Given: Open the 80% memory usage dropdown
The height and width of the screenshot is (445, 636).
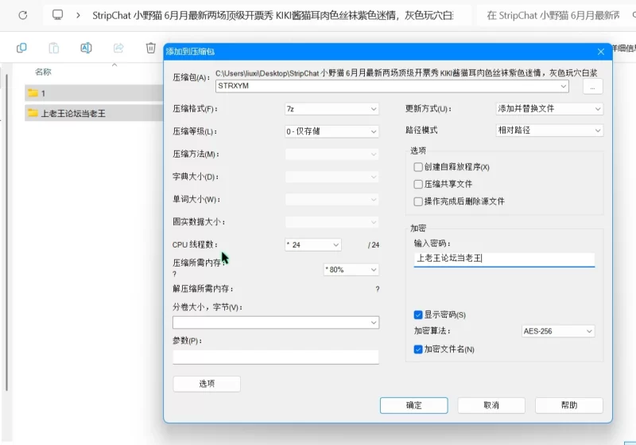Looking at the screenshot, I should coord(351,270).
